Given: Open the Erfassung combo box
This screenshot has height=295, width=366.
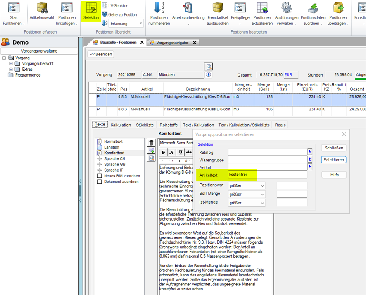Looking at the screenshot, I should click(126, 24).
